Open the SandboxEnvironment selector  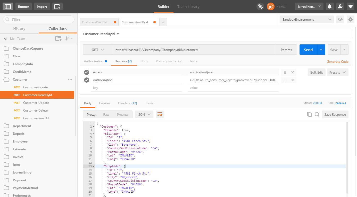point(307,19)
